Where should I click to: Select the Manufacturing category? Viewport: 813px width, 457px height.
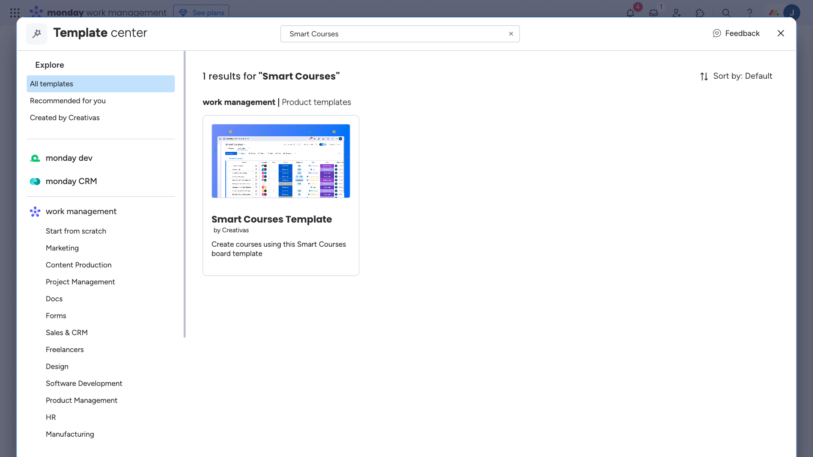click(70, 434)
